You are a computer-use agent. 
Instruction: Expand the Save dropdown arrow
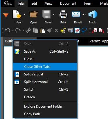pyautogui.click(x=54, y=14)
